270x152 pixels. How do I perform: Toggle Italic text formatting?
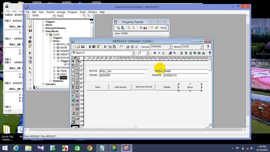click(x=159, y=53)
